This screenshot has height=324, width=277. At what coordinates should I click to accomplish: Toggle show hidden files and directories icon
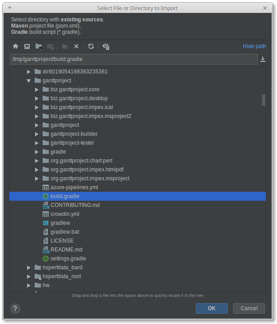106,46
